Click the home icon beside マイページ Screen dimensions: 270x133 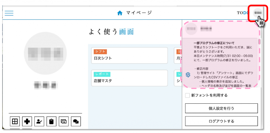120,13
